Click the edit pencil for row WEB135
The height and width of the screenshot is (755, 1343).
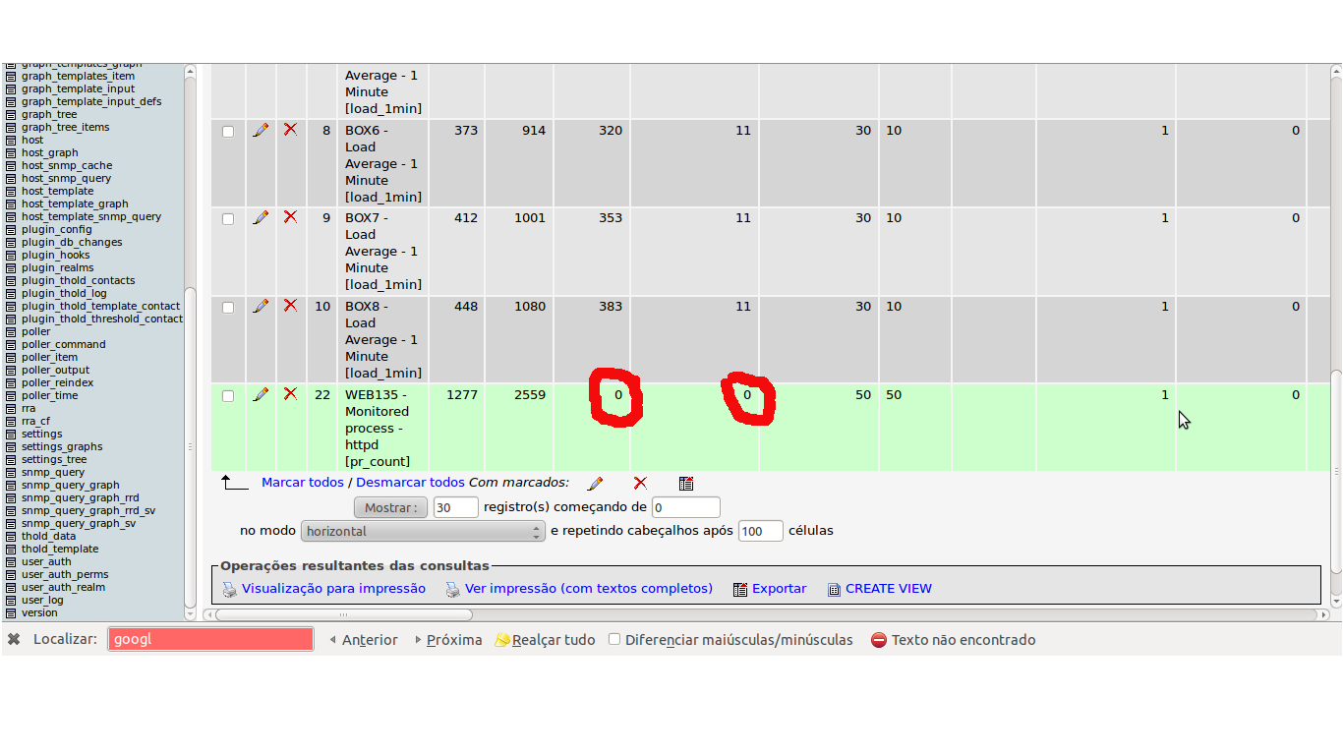261,394
